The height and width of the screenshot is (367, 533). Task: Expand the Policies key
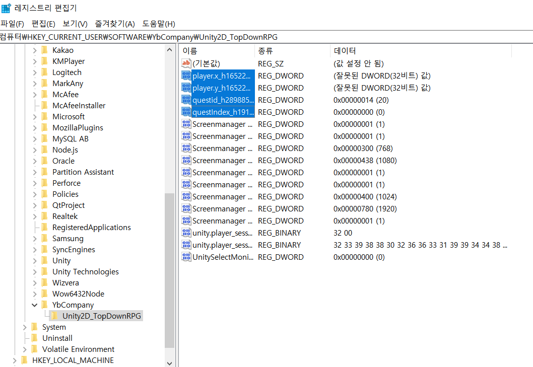coord(35,194)
